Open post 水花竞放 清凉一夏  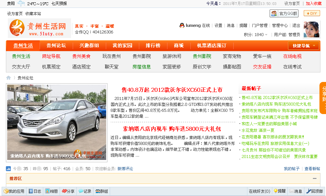(258, 130)
